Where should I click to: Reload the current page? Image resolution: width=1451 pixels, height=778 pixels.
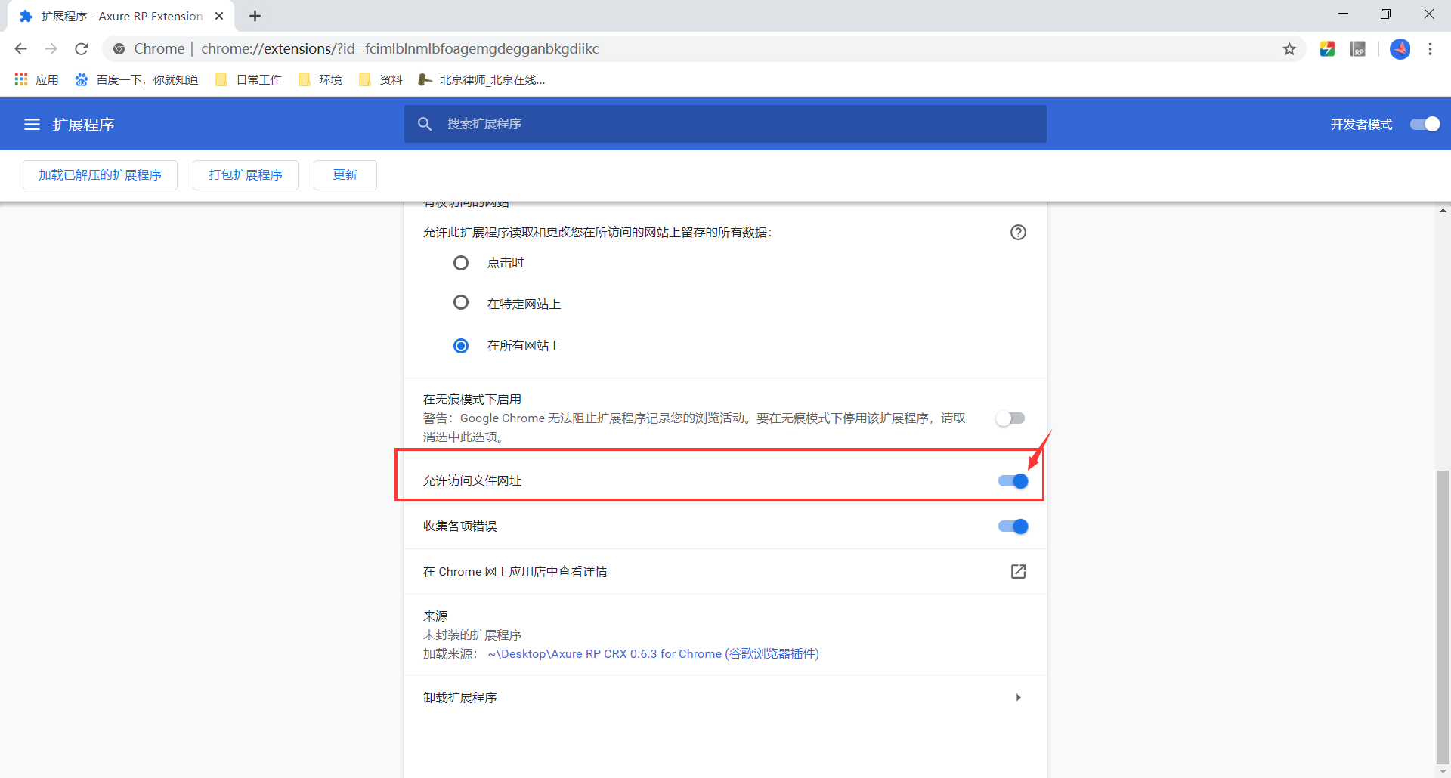pos(81,48)
